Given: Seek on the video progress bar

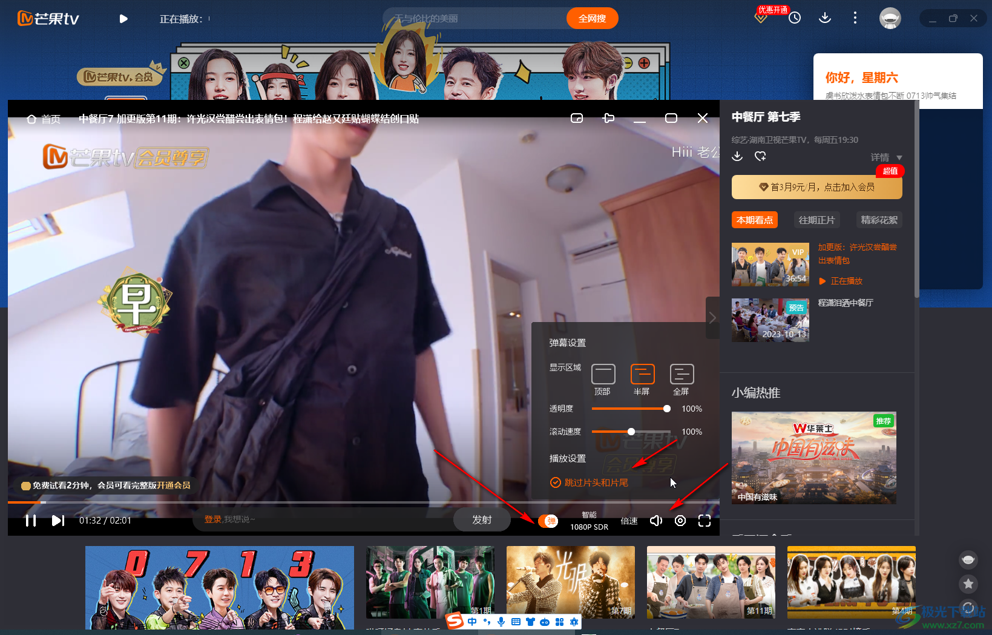Looking at the screenshot, I should tap(363, 502).
